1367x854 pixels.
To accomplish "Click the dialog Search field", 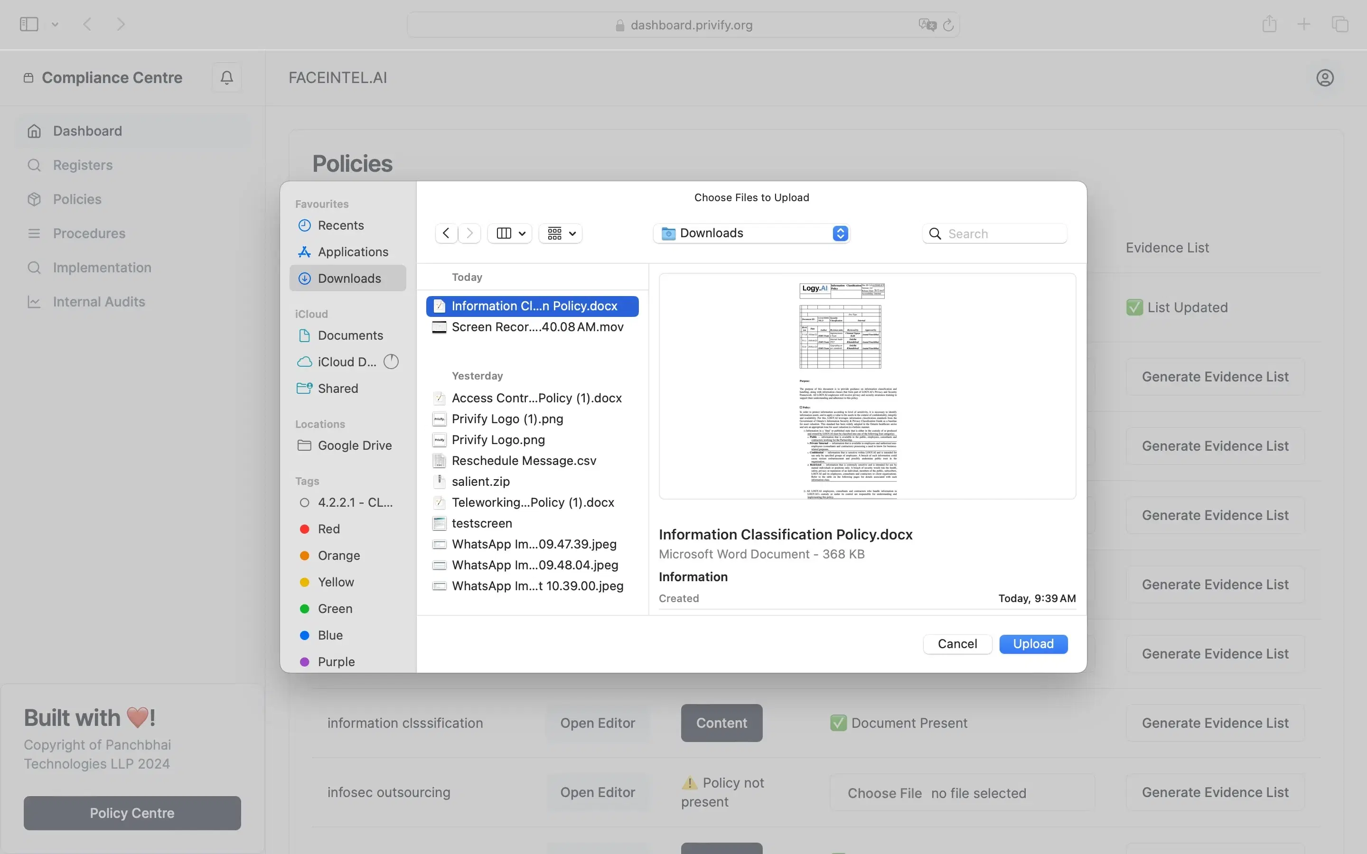I will pos(994,234).
